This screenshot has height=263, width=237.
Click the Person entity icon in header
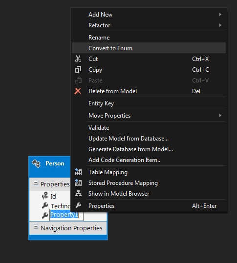coord(36,163)
